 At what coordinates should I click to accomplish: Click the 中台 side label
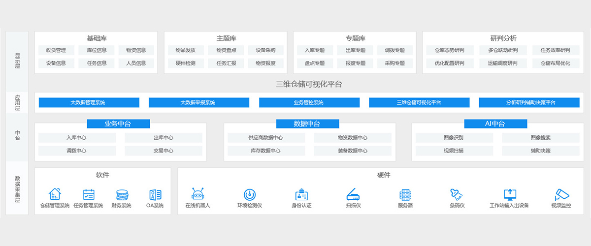tap(18, 135)
